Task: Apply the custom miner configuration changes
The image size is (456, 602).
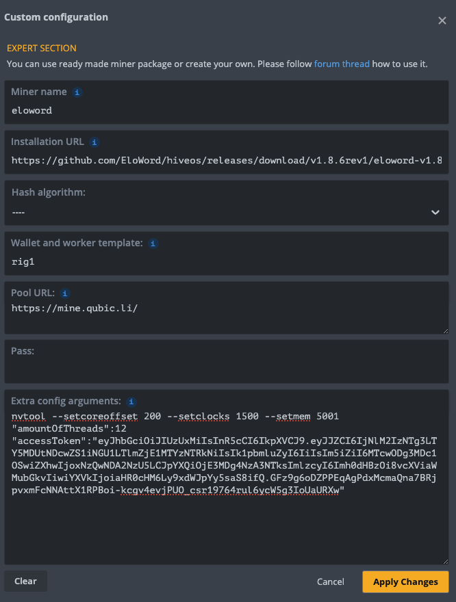Action: pos(405,581)
